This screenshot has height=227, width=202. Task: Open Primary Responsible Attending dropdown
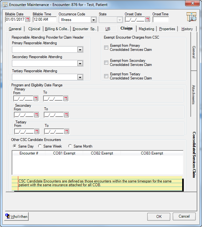pos(80,50)
